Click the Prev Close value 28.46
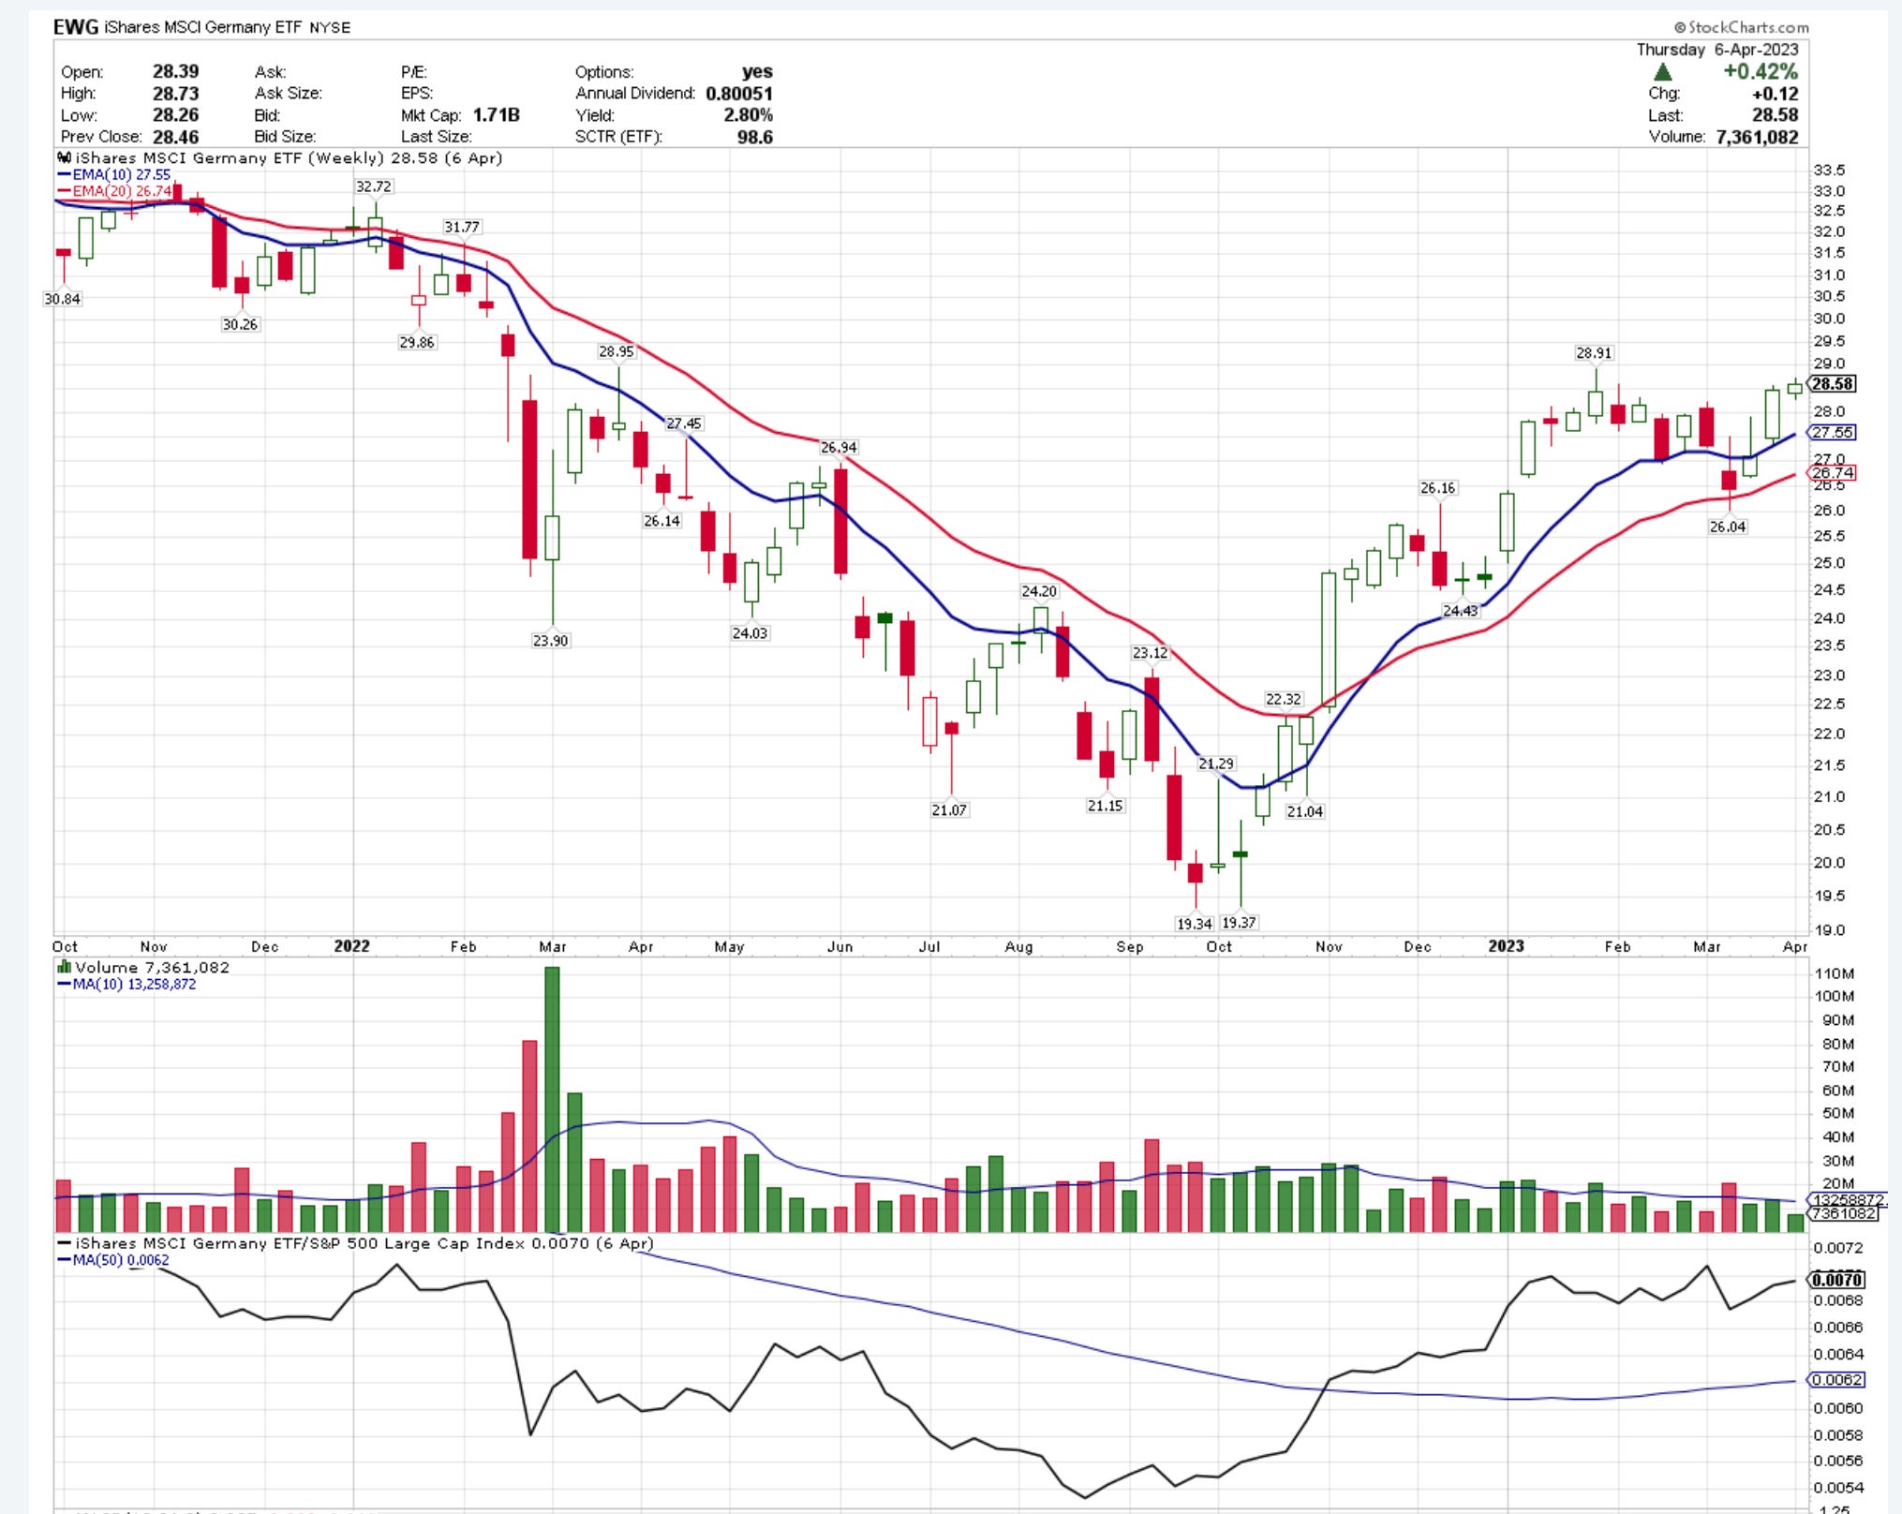1902x1514 pixels. pos(176,137)
